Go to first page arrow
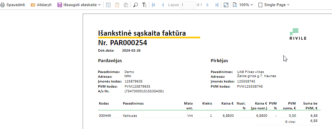Screen dimensions: 332x129 [x=153, y=5]
